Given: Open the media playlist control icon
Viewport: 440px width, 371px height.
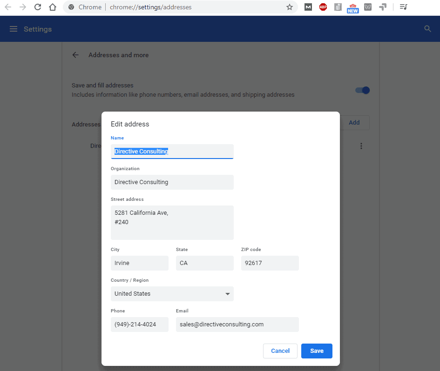Looking at the screenshot, I should pos(403,7).
